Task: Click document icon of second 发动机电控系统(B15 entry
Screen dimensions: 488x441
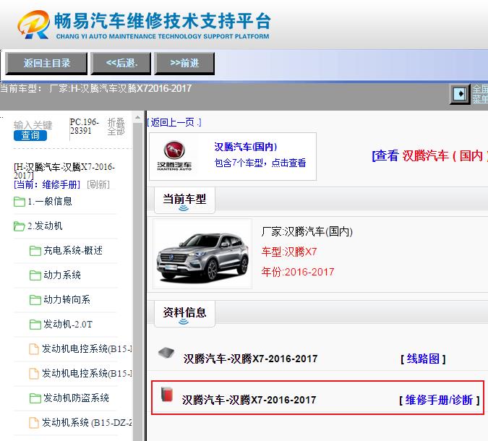Action: pos(34,374)
